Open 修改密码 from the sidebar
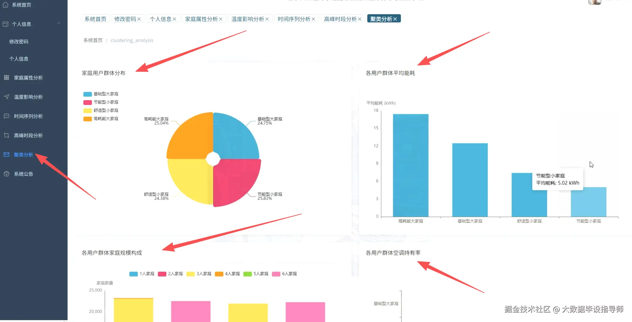This screenshot has height=322, width=632. click(x=18, y=41)
